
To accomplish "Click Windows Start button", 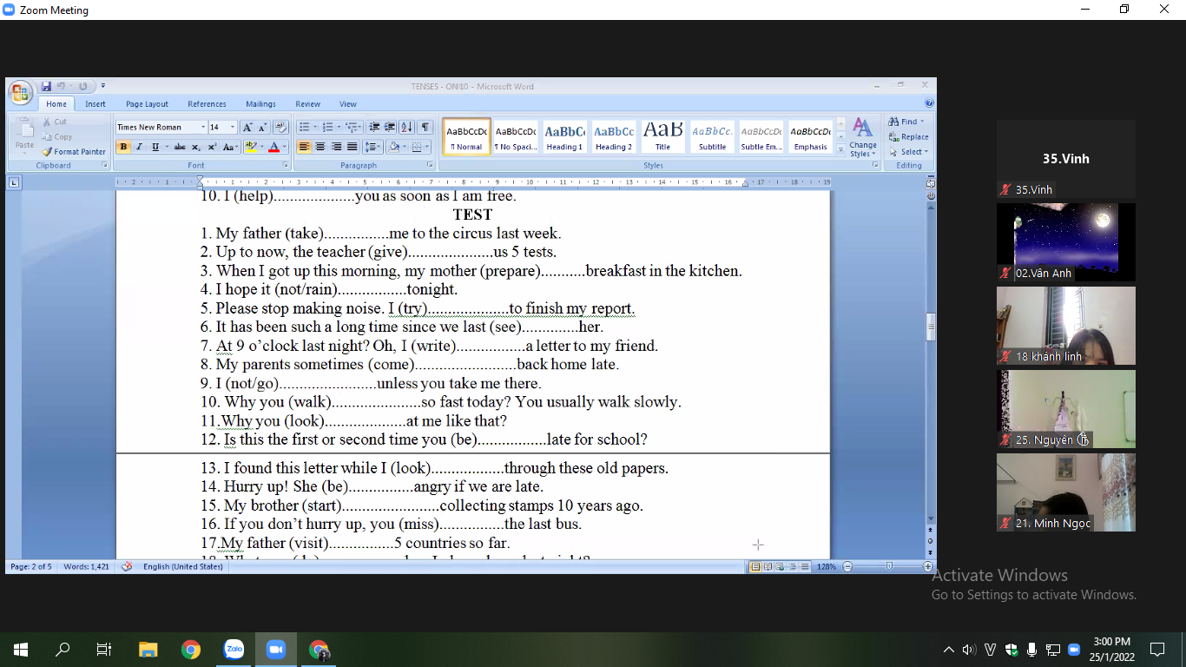I will (x=21, y=650).
